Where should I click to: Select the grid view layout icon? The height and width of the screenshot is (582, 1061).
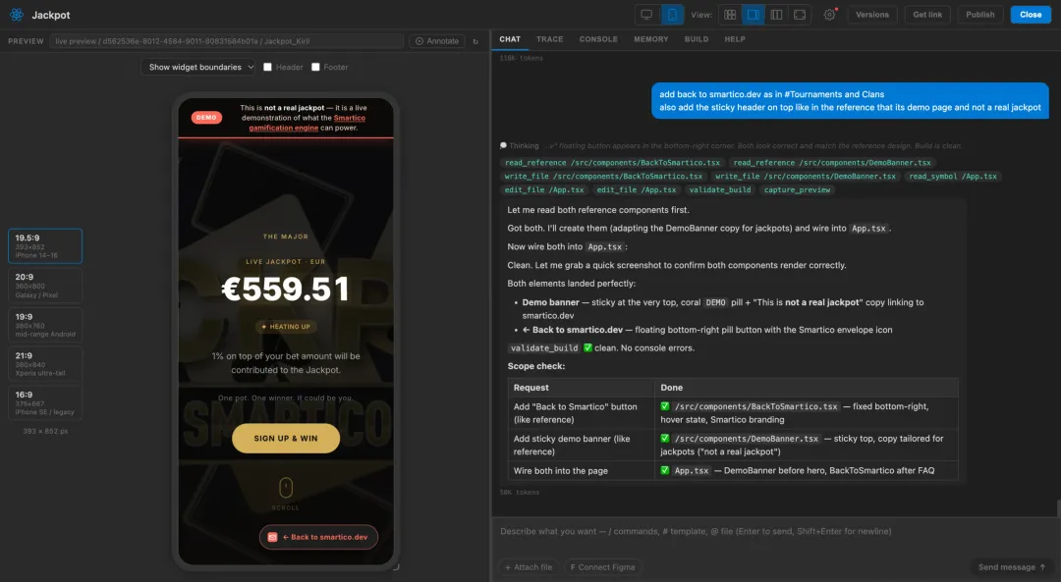[x=730, y=14]
